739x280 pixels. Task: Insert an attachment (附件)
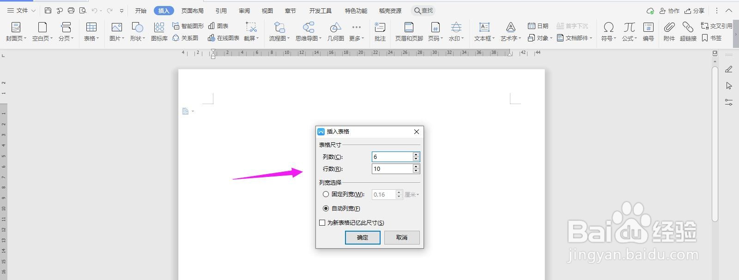[x=669, y=31]
